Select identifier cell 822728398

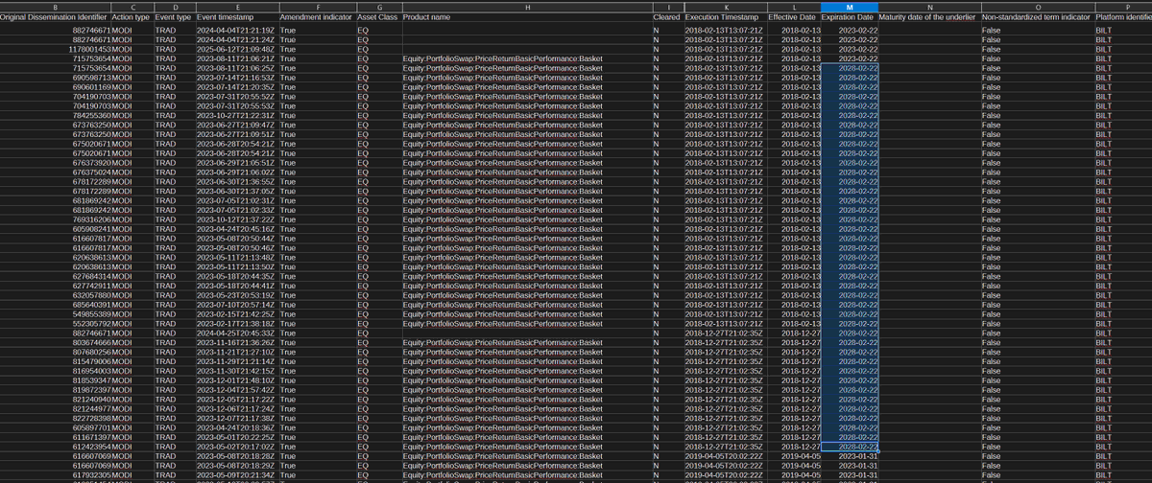(55, 418)
